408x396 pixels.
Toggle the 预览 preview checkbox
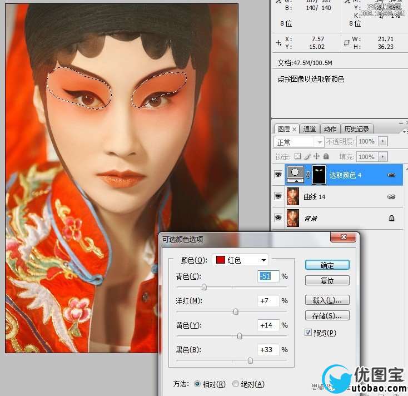click(309, 333)
